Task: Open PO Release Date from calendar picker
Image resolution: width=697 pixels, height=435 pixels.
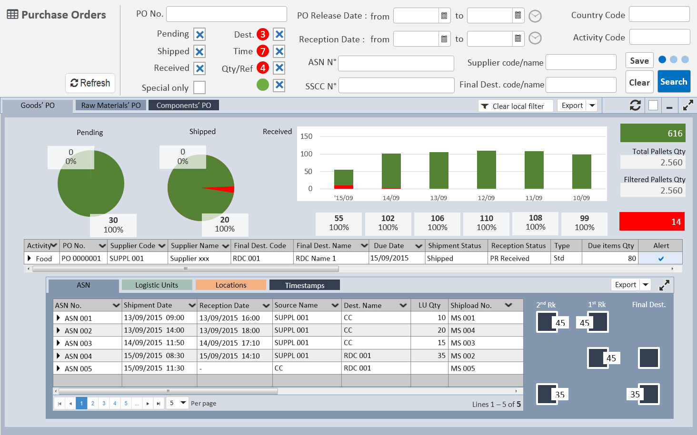Action: click(444, 16)
